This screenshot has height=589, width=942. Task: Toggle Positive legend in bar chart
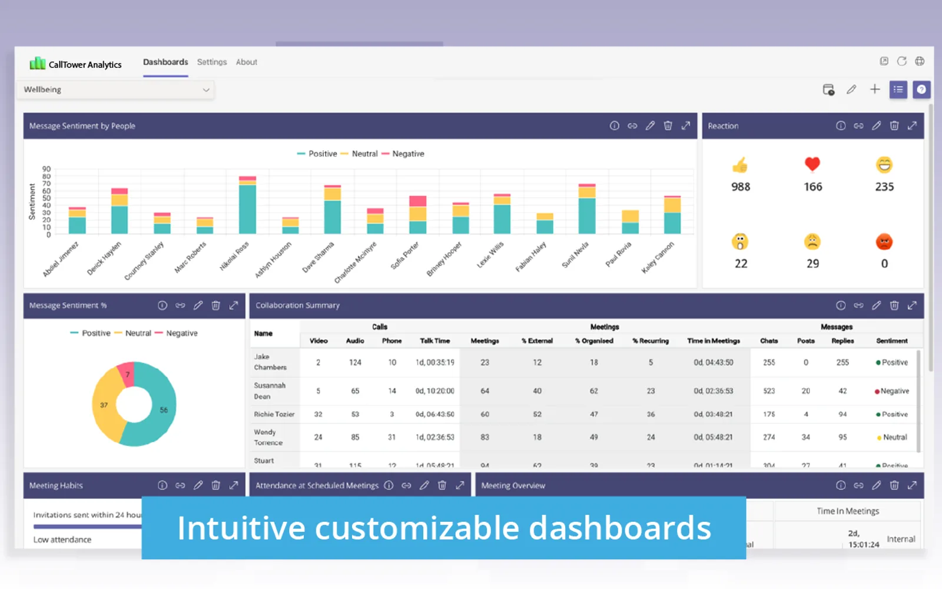(x=317, y=154)
